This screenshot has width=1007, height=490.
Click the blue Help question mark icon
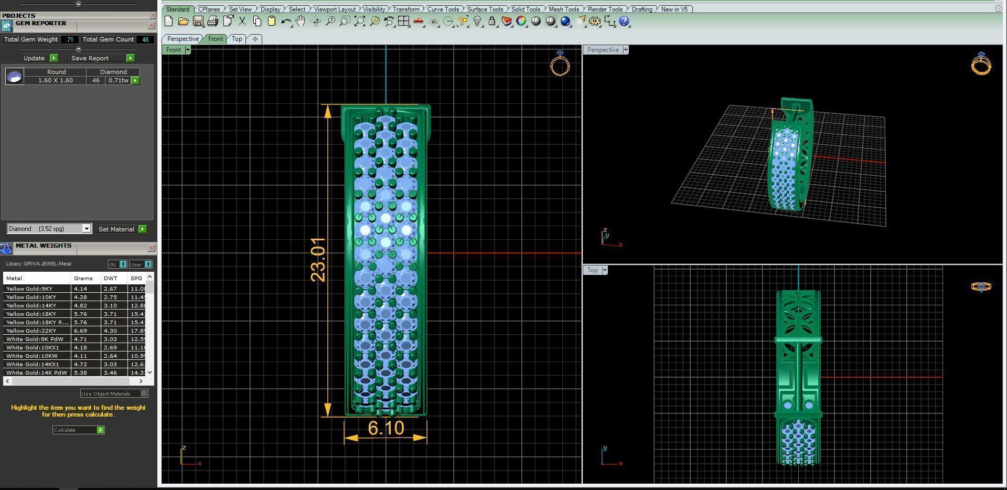coord(624,21)
